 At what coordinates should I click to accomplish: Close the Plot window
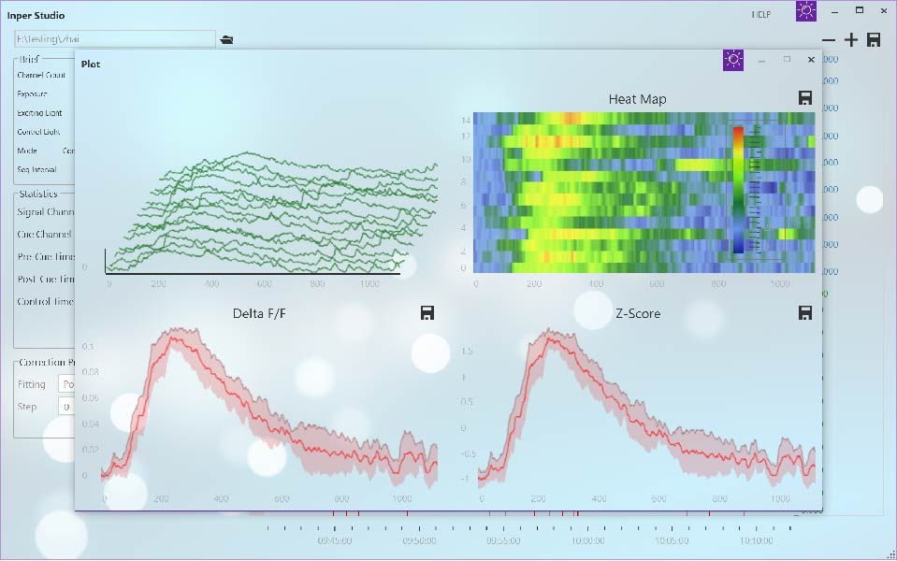tap(811, 60)
